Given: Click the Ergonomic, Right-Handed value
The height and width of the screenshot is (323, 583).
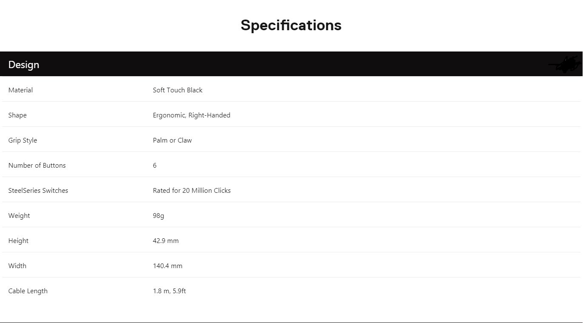Looking at the screenshot, I should click(191, 115).
